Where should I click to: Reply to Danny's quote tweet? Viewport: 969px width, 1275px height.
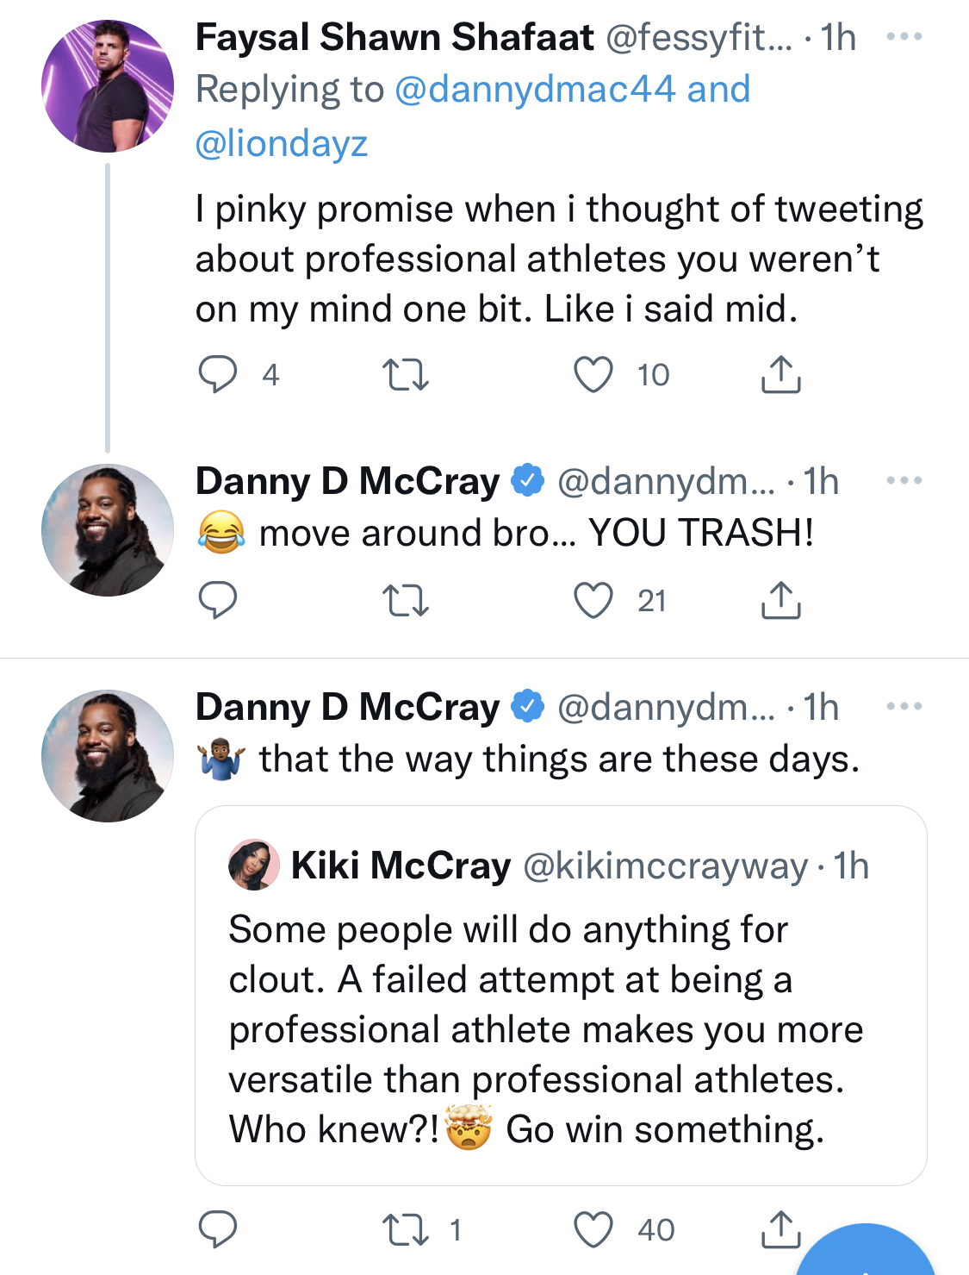(218, 1229)
